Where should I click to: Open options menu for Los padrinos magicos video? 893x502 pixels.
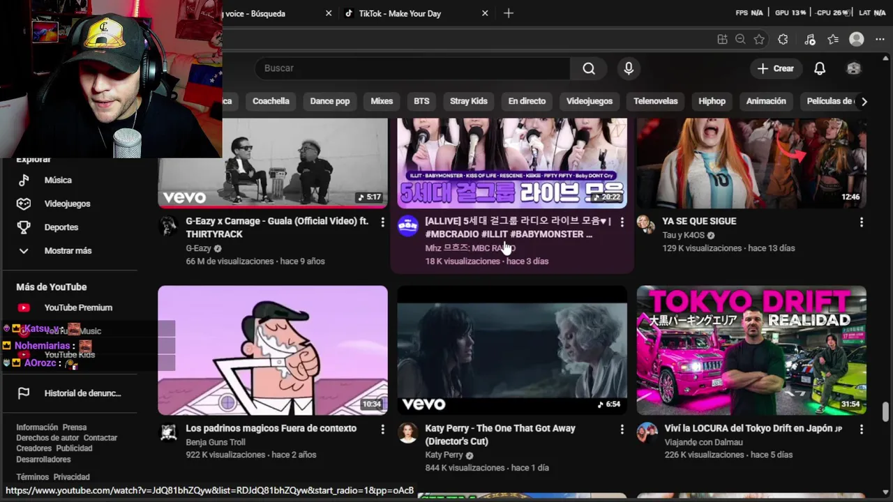pyautogui.click(x=382, y=429)
